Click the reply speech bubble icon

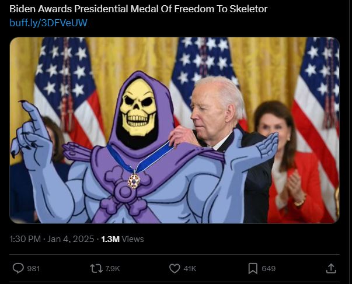(x=18, y=268)
